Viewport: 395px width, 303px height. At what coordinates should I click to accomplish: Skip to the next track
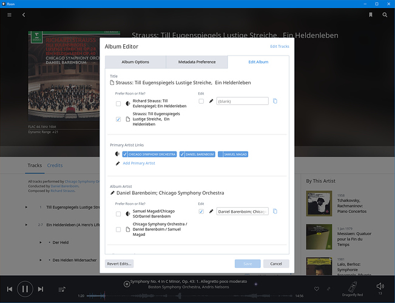41,289
